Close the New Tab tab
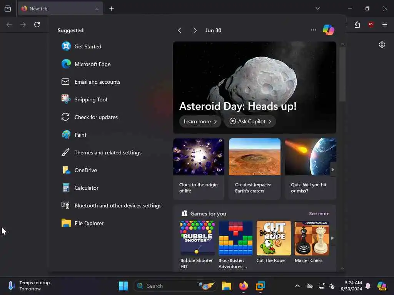The image size is (394, 295). coord(97,8)
